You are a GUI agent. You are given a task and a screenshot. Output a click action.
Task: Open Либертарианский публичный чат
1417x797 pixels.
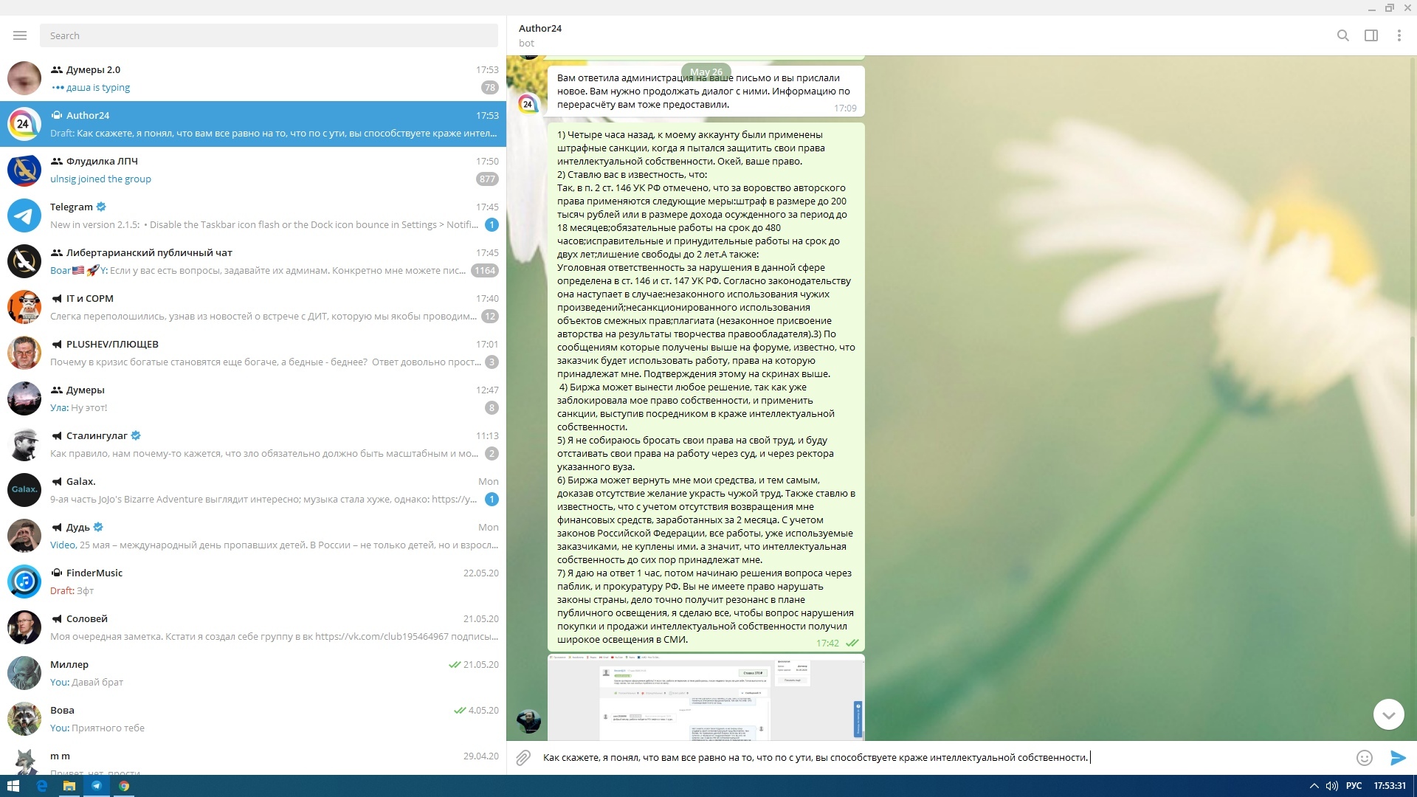tap(253, 261)
